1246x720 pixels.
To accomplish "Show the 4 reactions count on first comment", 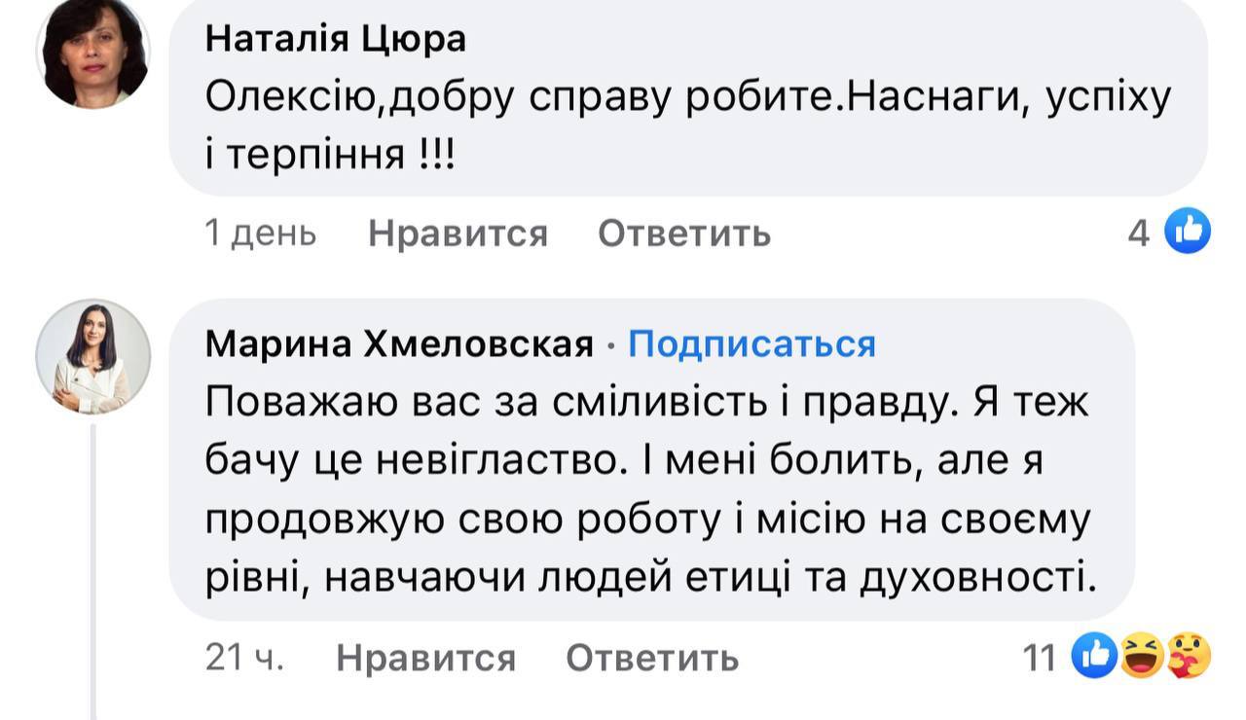I will [1139, 234].
